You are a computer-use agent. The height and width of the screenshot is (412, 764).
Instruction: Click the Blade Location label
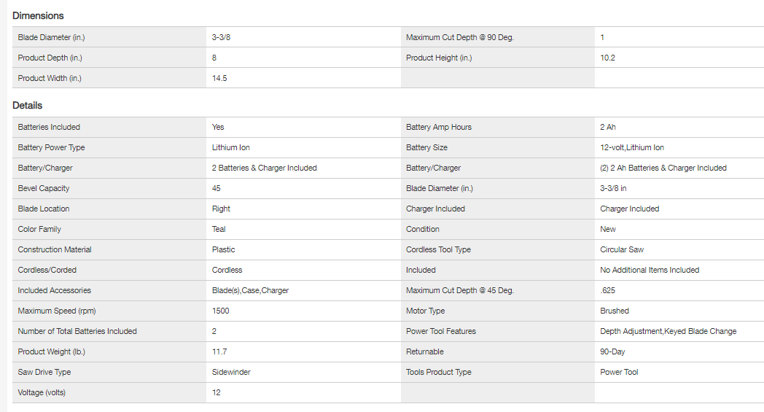point(44,209)
